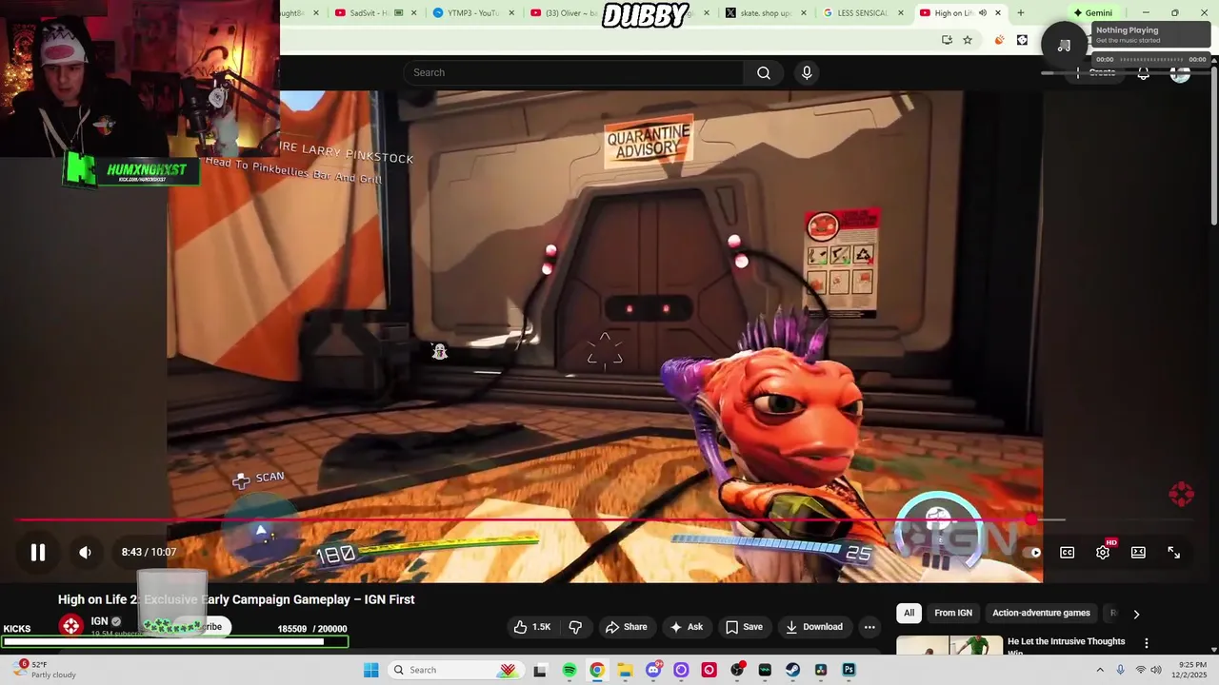This screenshot has width=1219, height=685.
Task: Open Spotify from the taskbar
Action: 569,670
